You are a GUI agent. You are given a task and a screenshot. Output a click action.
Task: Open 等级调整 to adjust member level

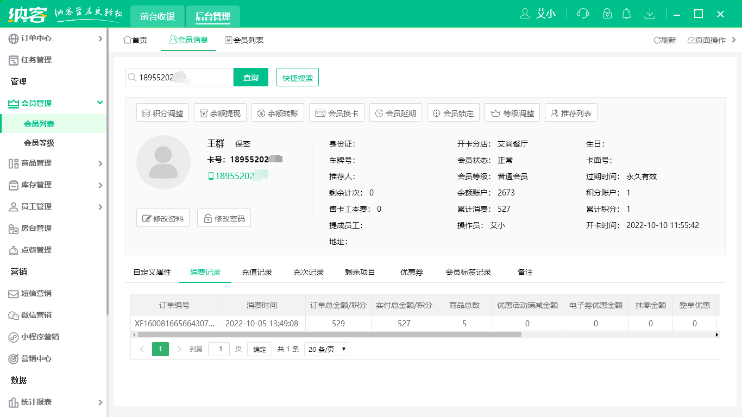pos(512,112)
